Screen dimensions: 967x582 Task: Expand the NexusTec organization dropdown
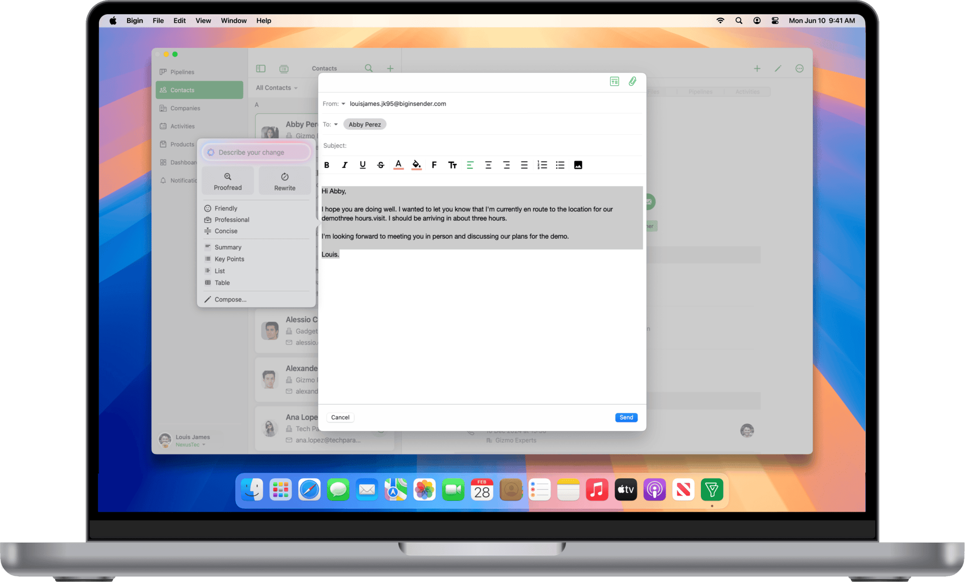(190, 445)
